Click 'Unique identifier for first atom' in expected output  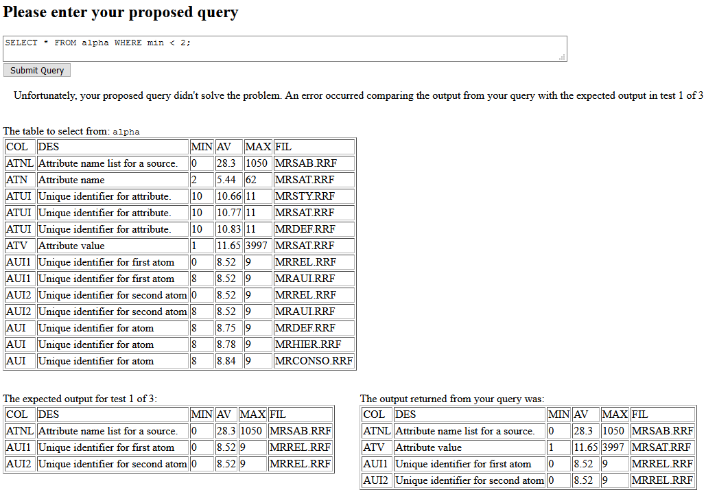113,447
